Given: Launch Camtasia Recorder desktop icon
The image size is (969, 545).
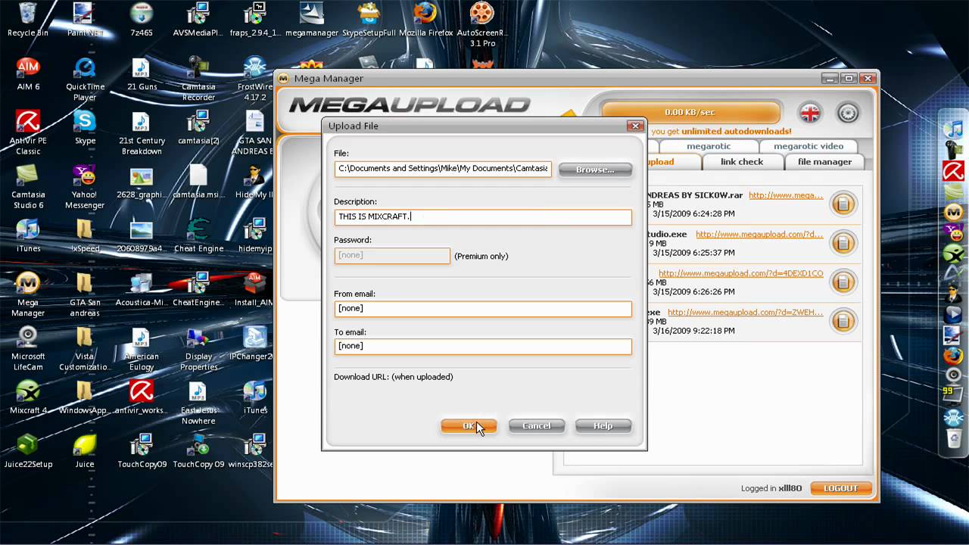Looking at the screenshot, I should 198,79.
